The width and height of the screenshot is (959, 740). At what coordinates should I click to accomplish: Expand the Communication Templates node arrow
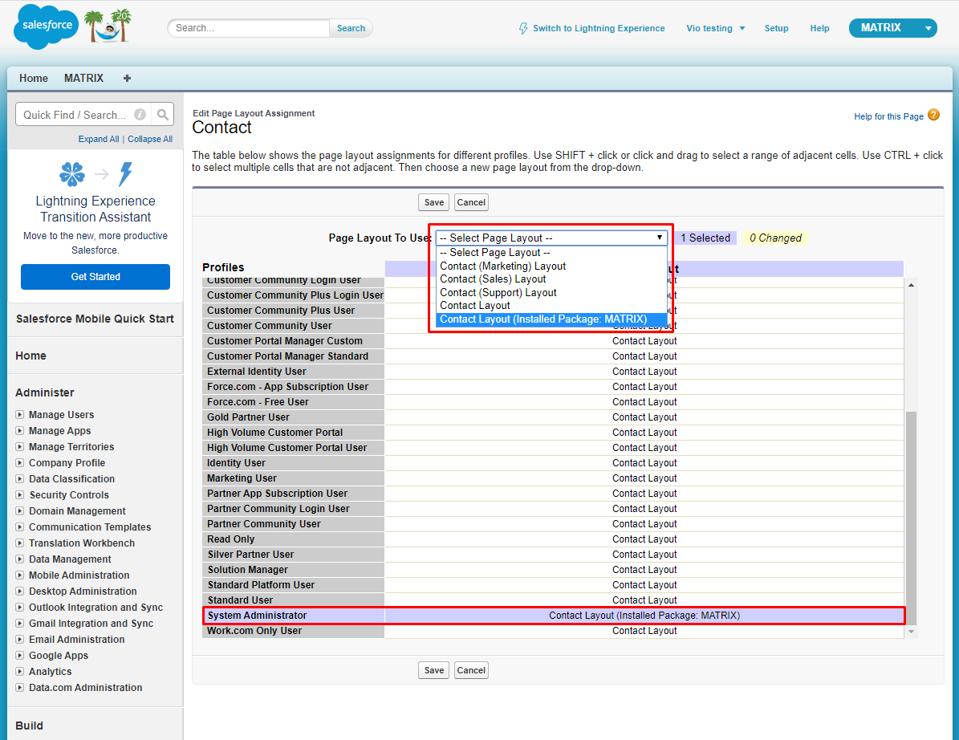(19, 527)
